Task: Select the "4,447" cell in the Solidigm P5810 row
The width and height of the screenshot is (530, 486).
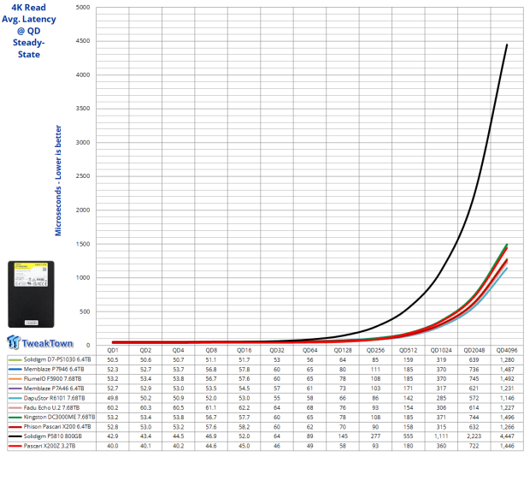Action: click(x=507, y=436)
